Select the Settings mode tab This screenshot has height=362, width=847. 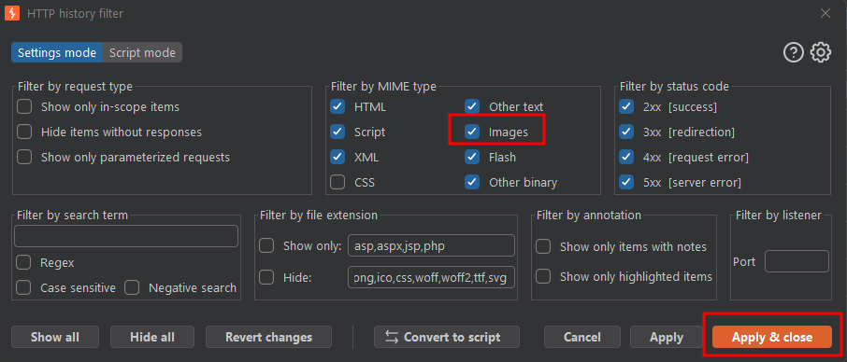[x=57, y=53]
